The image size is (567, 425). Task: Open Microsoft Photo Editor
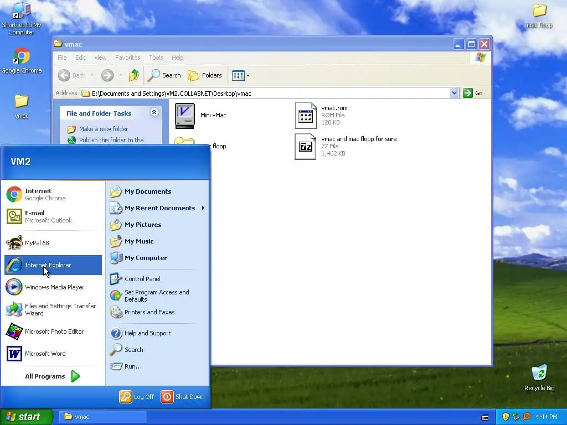coord(53,331)
